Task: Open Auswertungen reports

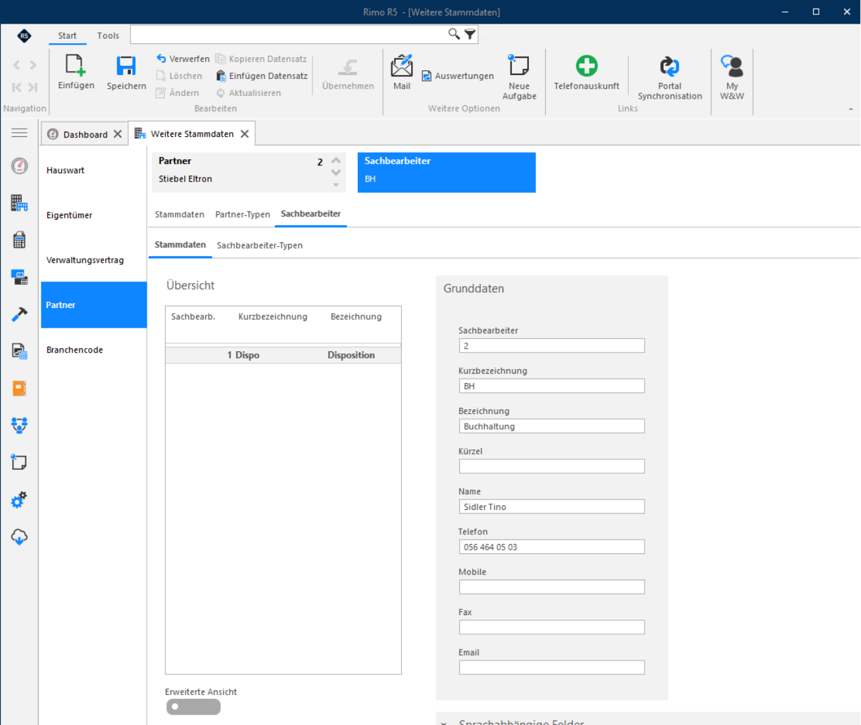Action: point(458,76)
